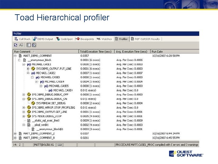Sort by Avg. Execution Time column header

pos(132,52)
